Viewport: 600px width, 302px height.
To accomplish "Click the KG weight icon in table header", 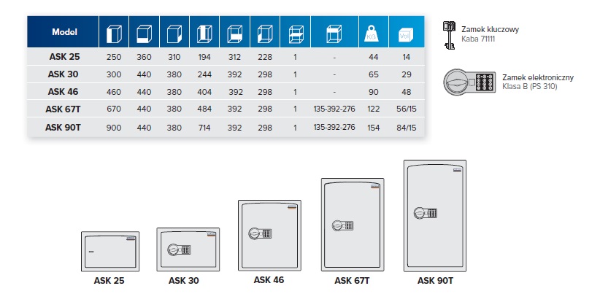I will point(370,33).
